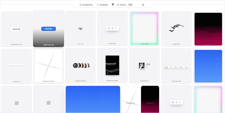
Task: Select the About tab in Spotlight Nav
Action: (171, 67)
